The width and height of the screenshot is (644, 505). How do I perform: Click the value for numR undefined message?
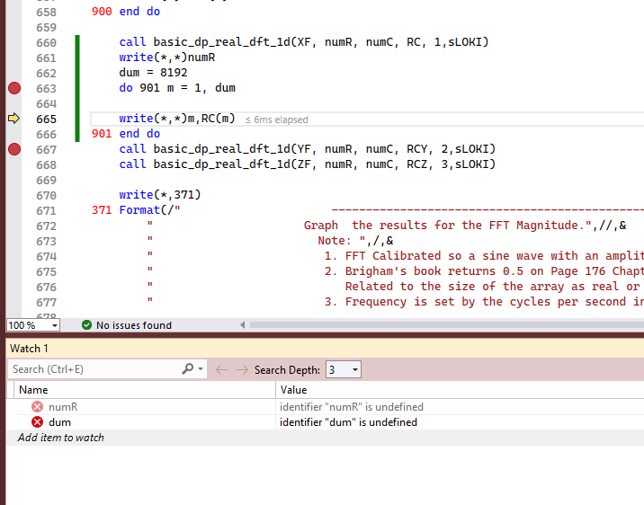[352, 407]
